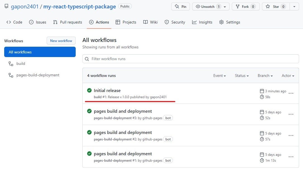Open the Security tab

coord(175,22)
